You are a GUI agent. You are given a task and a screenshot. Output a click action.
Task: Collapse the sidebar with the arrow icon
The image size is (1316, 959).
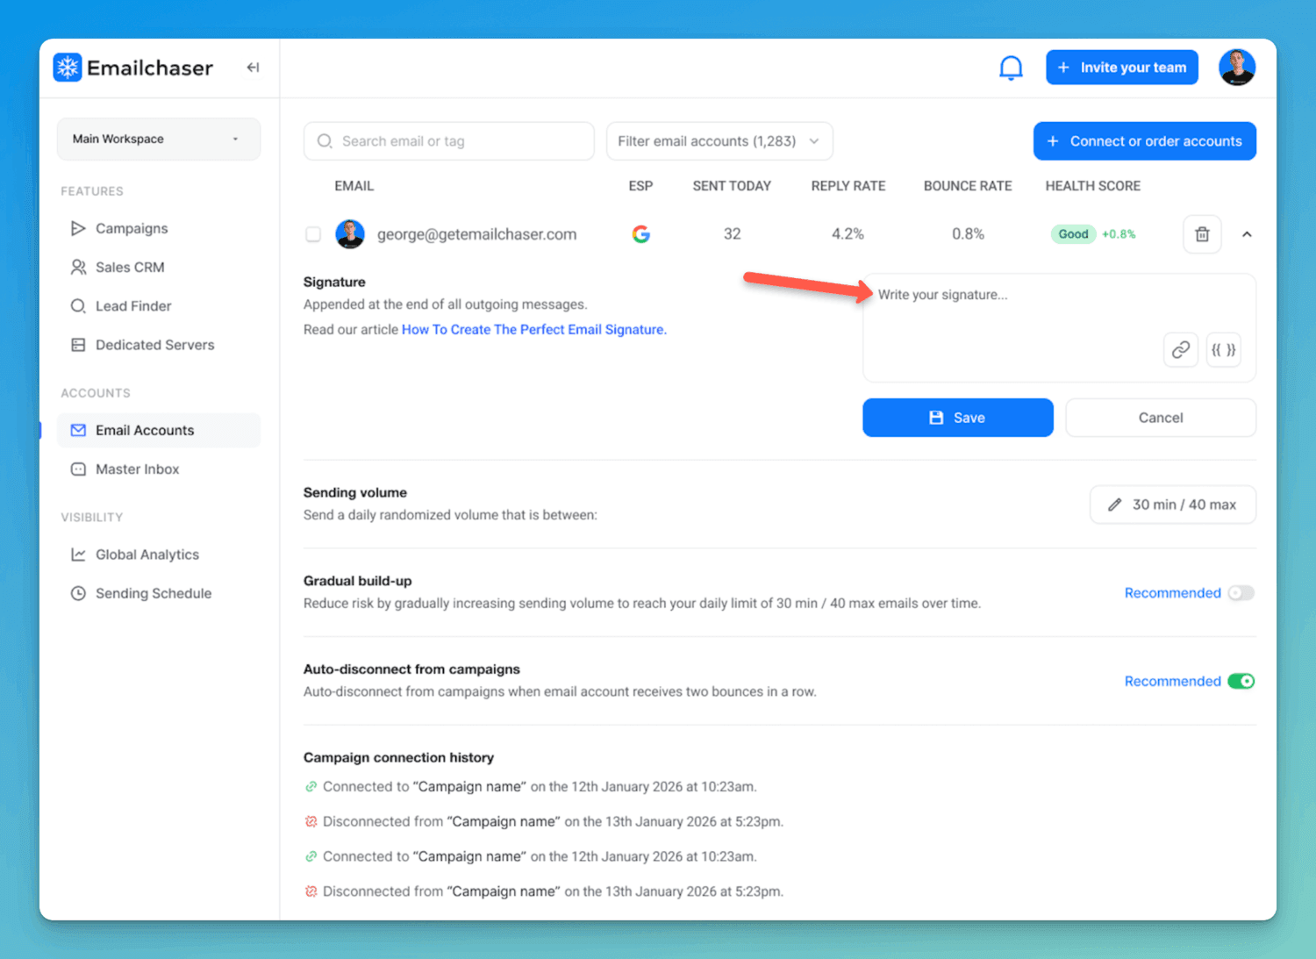[x=253, y=68]
